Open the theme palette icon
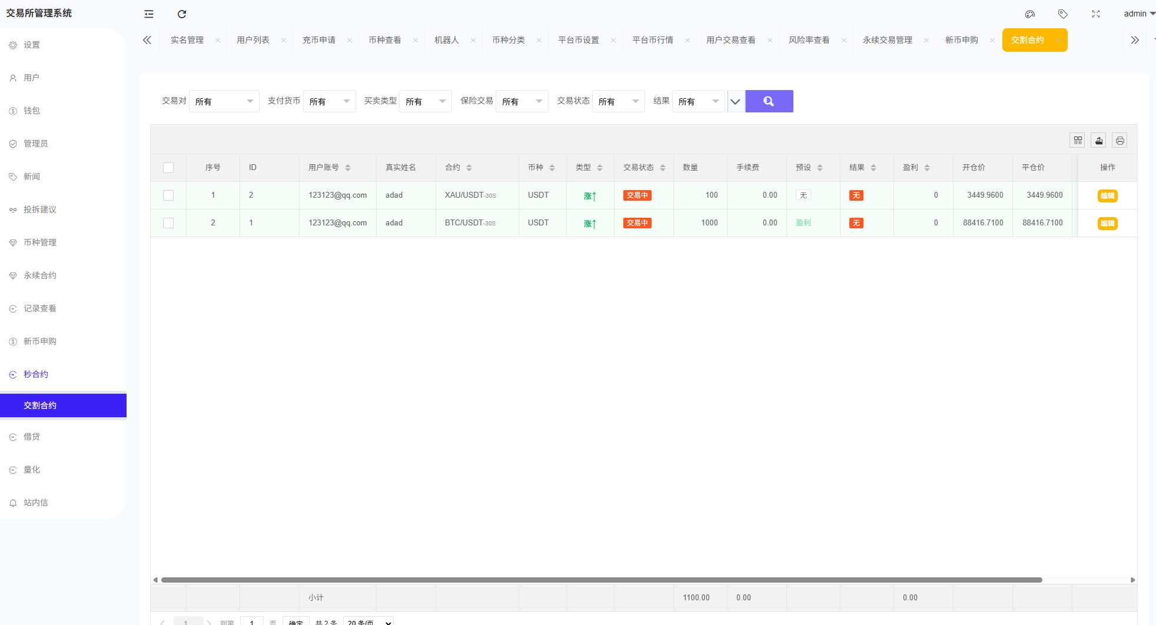 [1029, 14]
